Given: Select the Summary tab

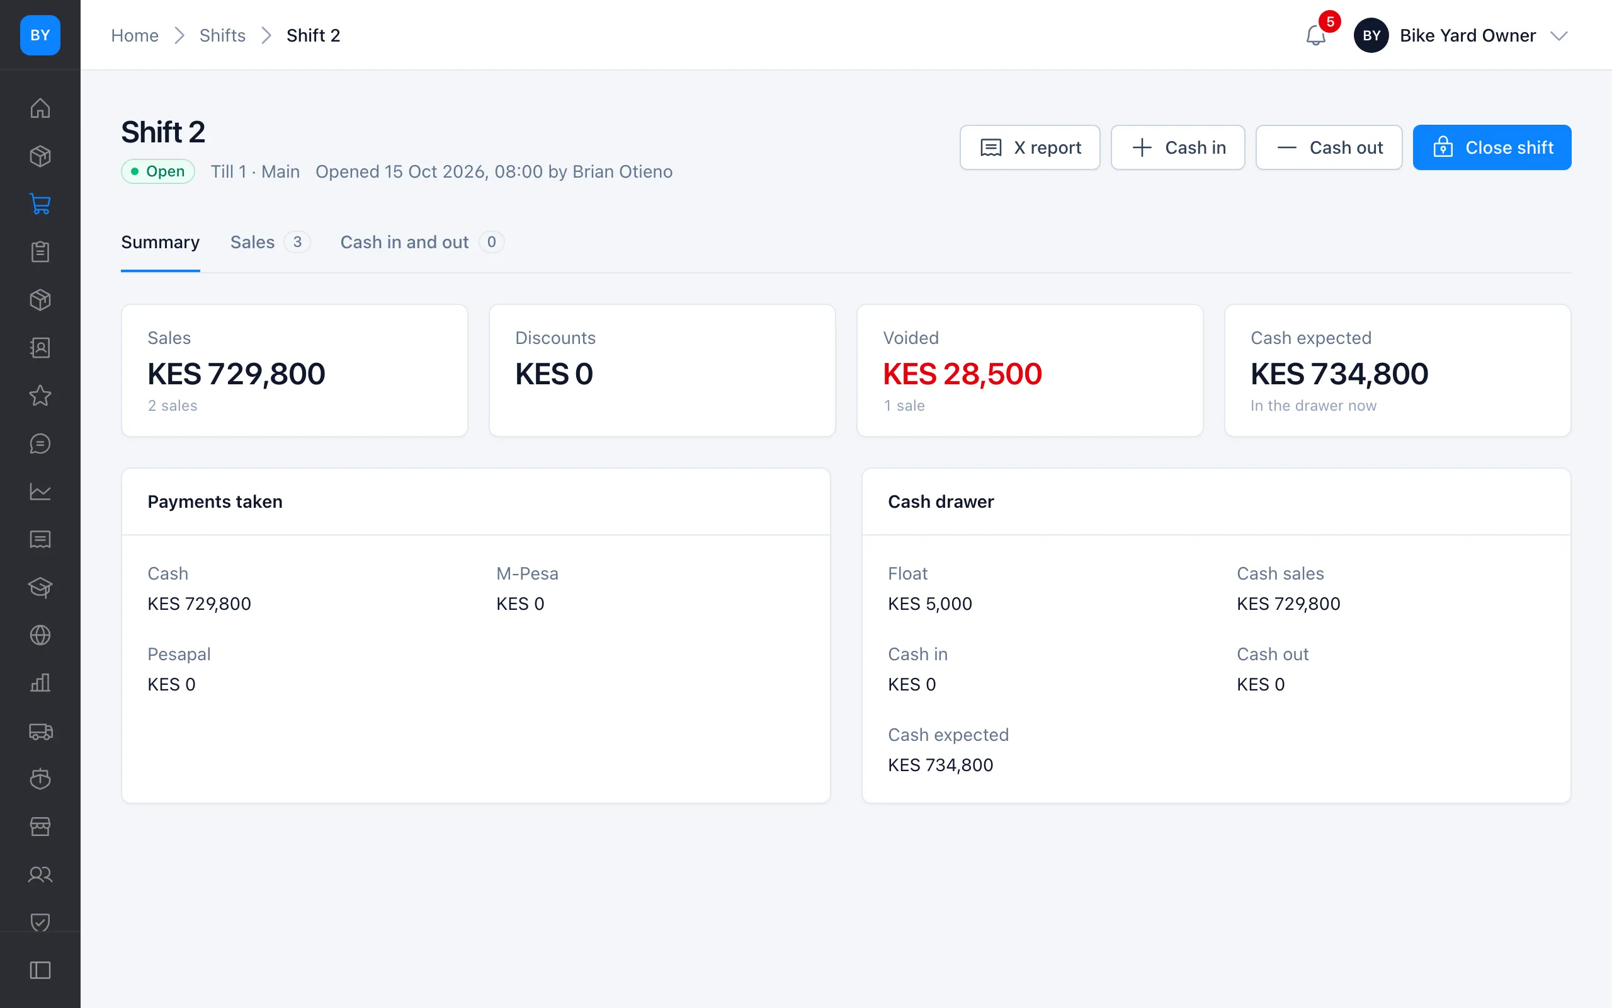Looking at the screenshot, I should point(161,242).
